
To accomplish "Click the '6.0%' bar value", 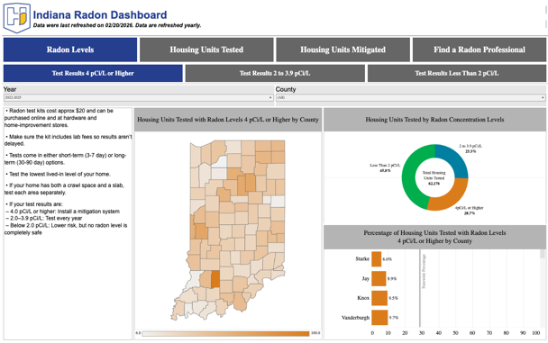I will tap(387, 259).
